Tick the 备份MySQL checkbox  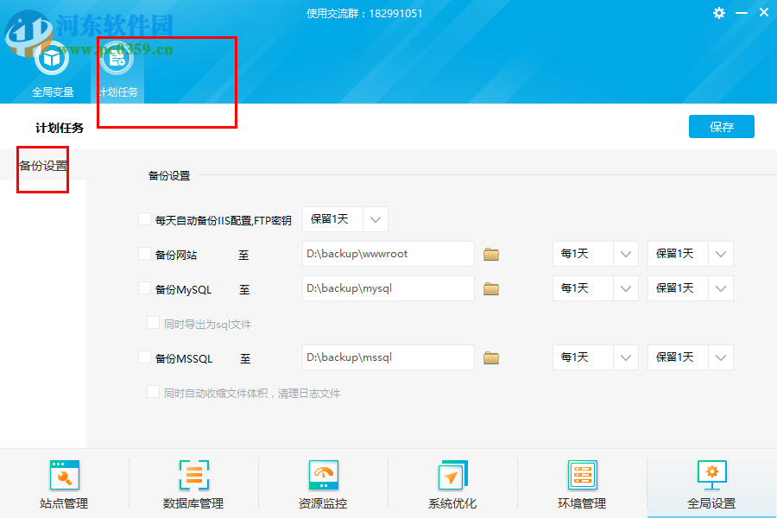pos(144,288)
